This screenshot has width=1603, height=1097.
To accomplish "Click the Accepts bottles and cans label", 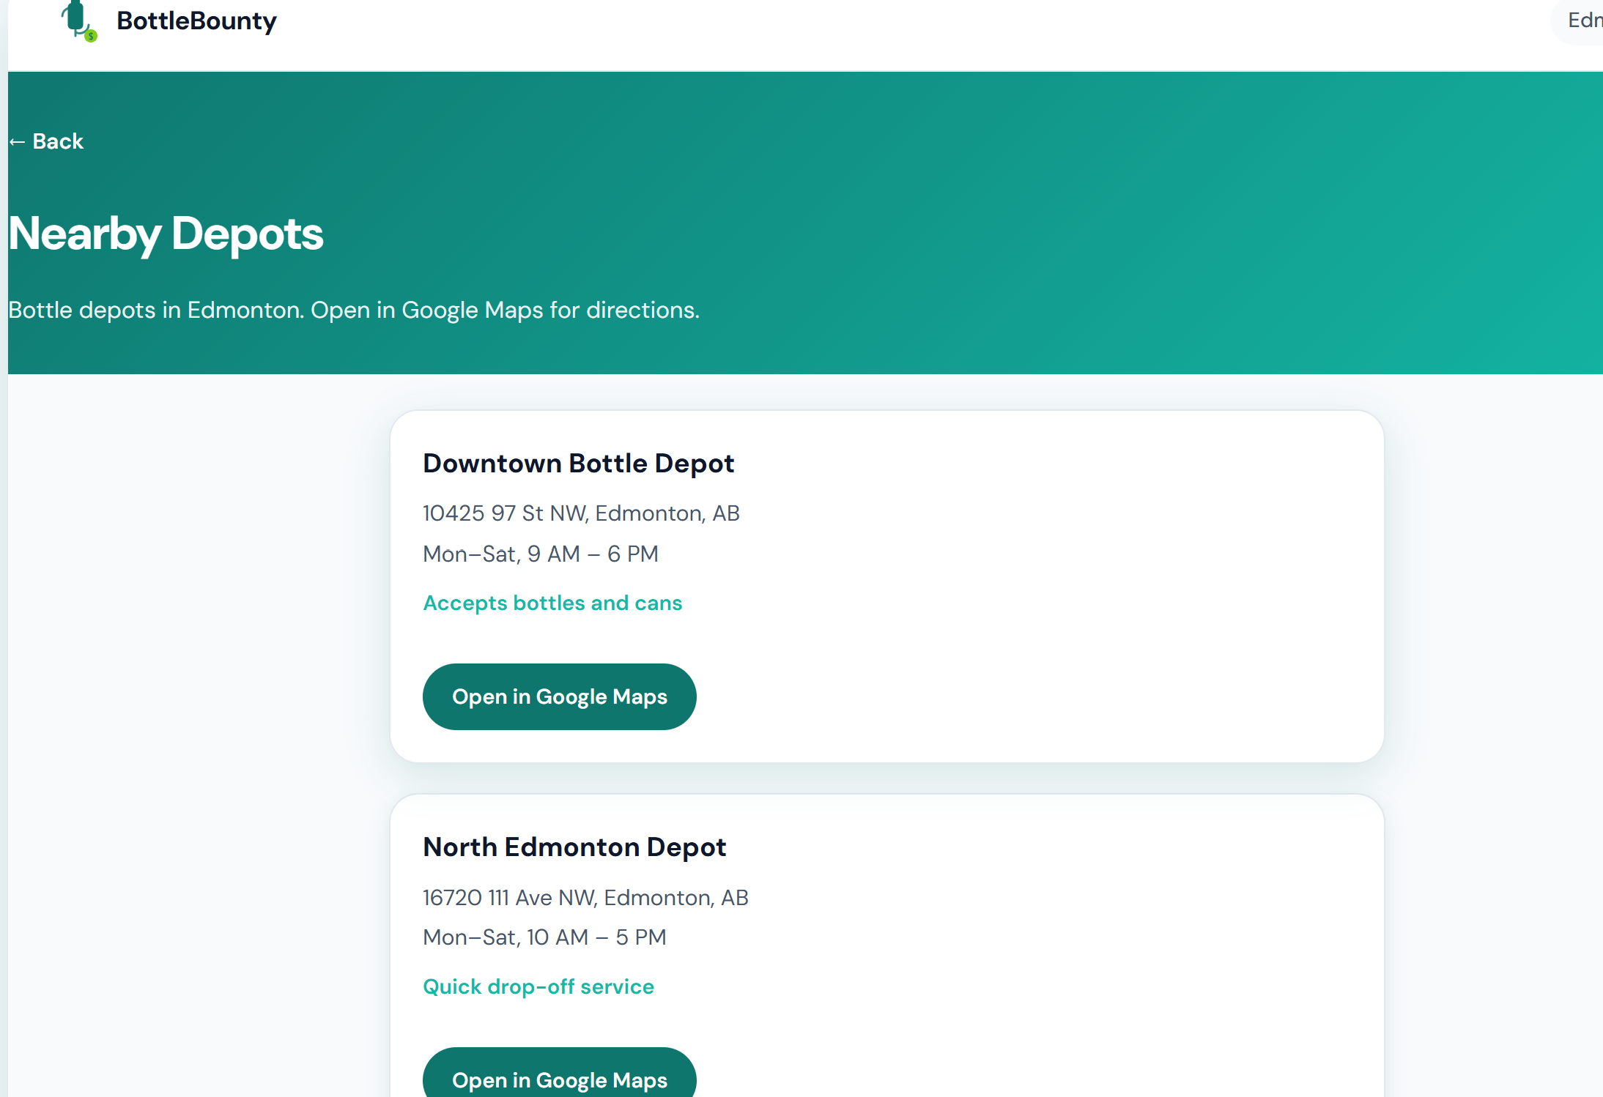I will (552, 603).
